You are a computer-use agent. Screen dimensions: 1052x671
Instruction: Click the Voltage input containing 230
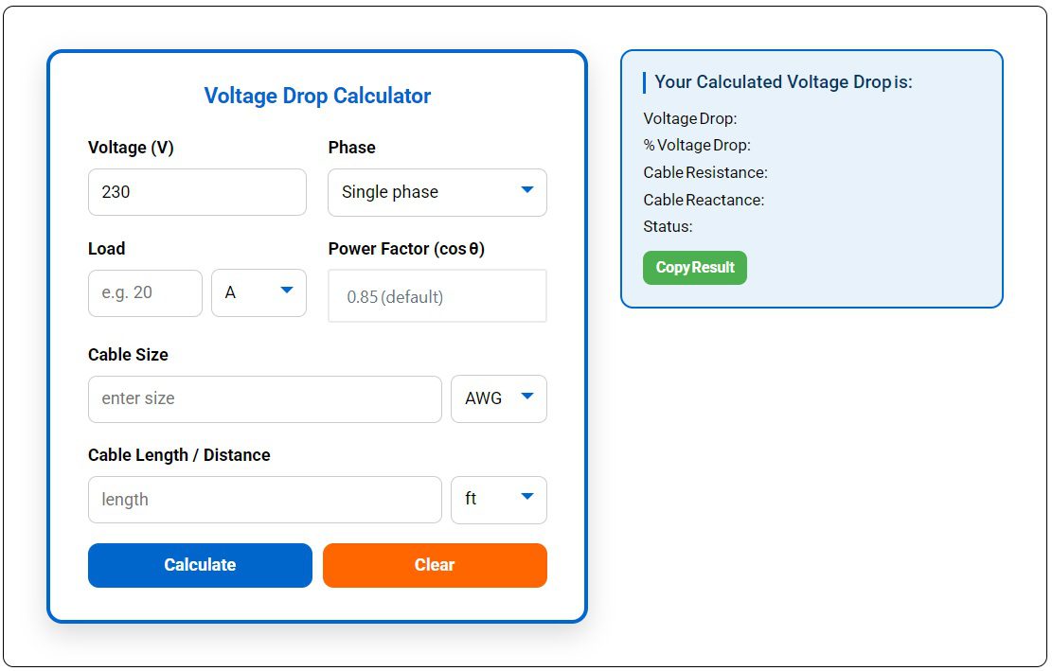197,192
